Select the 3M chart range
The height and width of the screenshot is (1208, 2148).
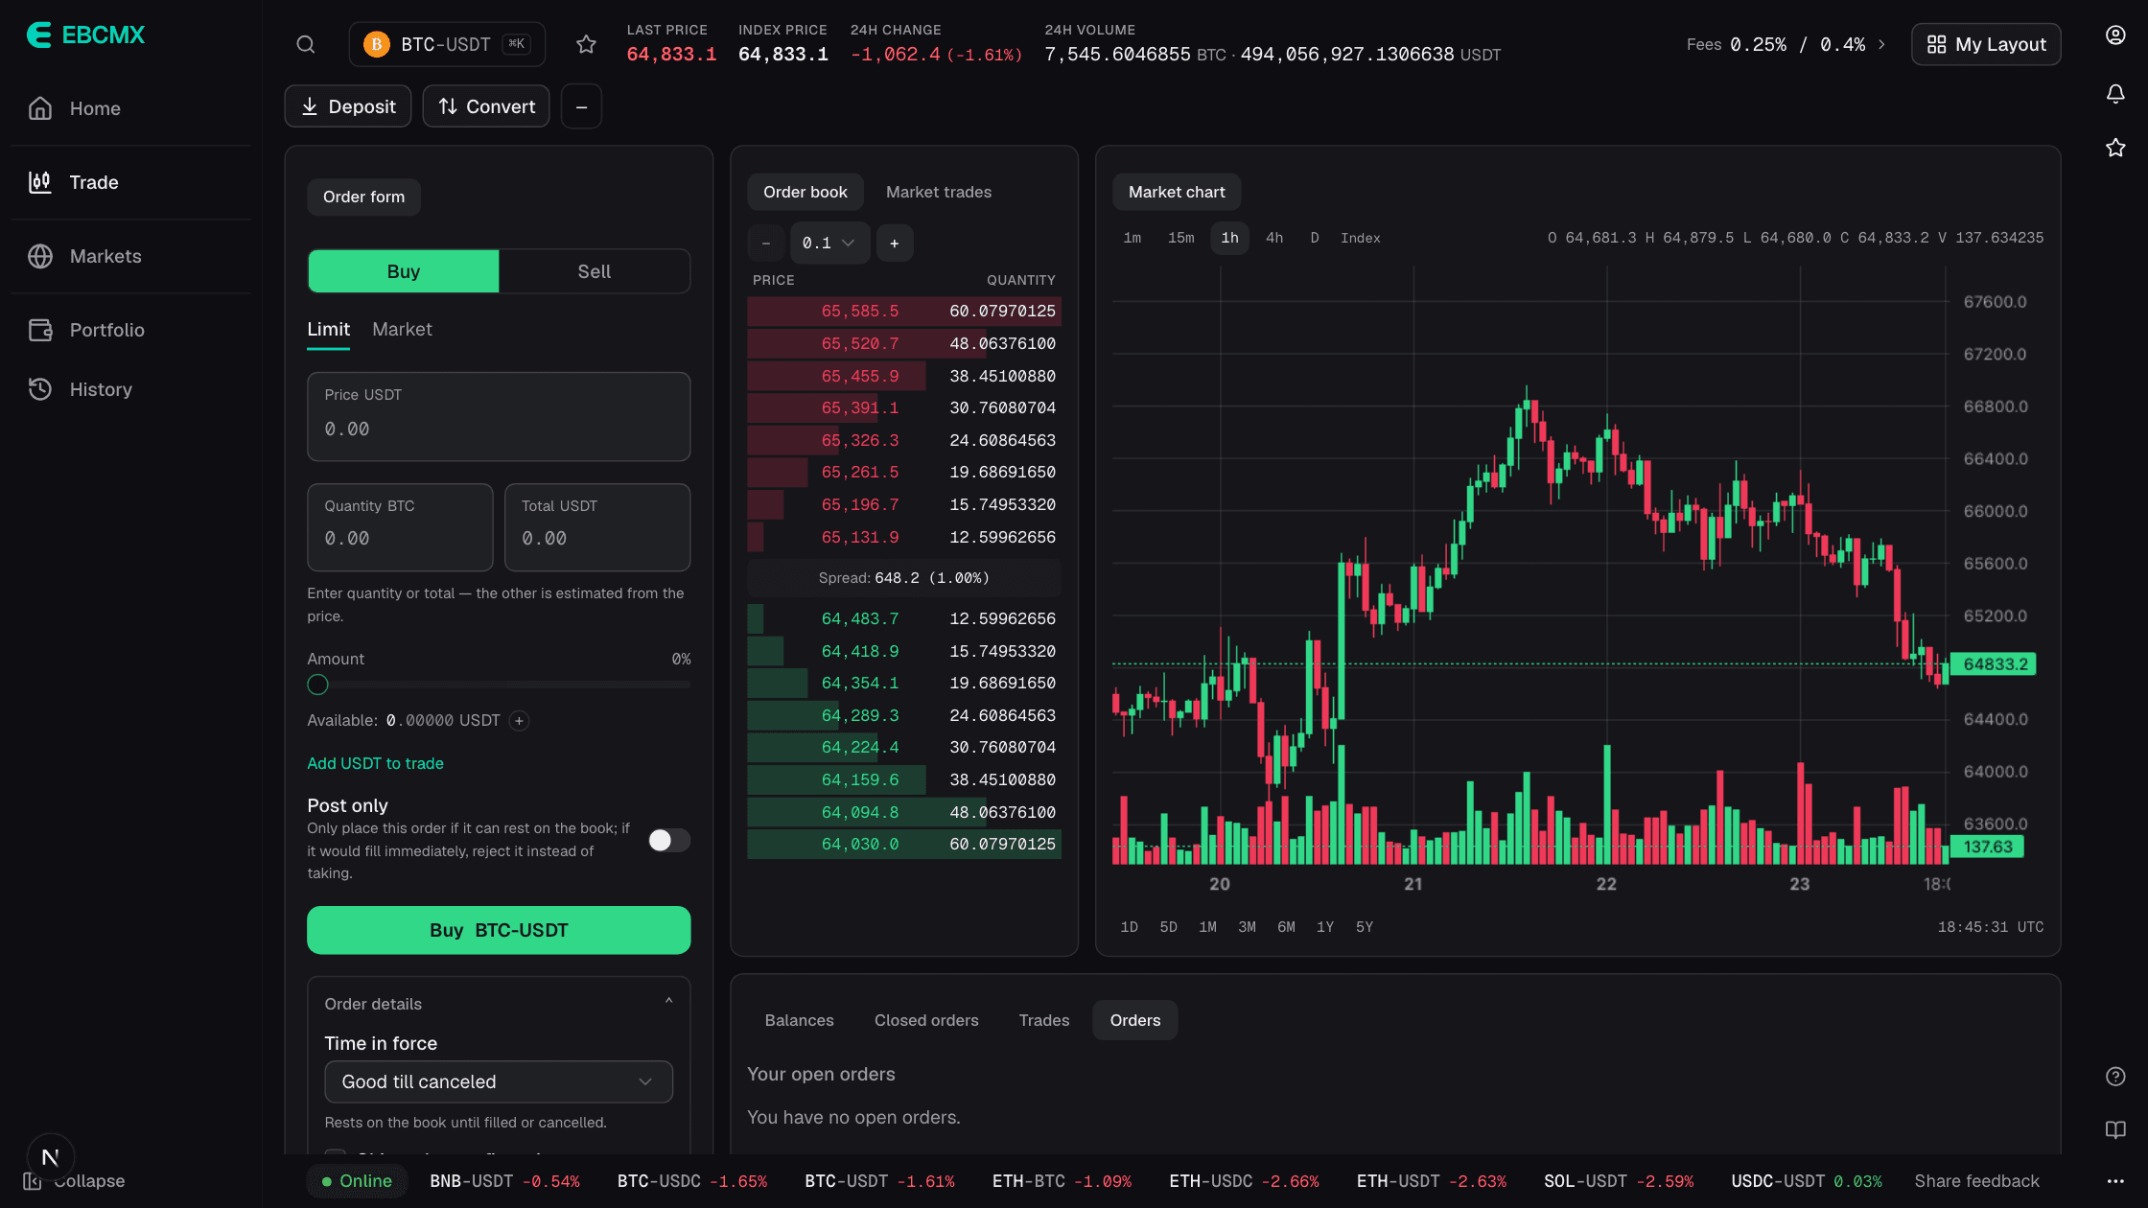1247,927
